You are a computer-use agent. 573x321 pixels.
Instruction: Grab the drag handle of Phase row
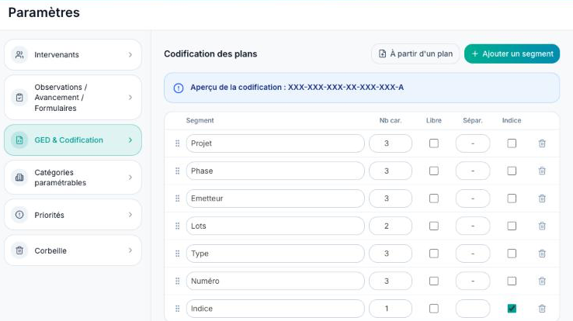click(x=177, y=171)
